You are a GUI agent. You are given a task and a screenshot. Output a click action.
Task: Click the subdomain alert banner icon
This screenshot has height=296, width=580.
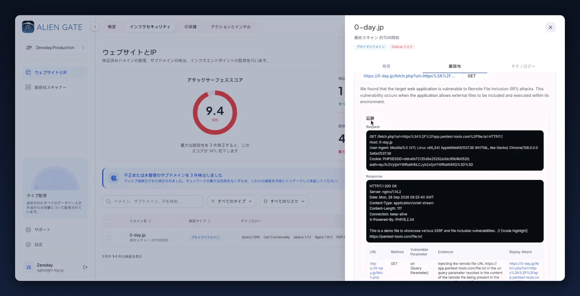tap(114, 178)
